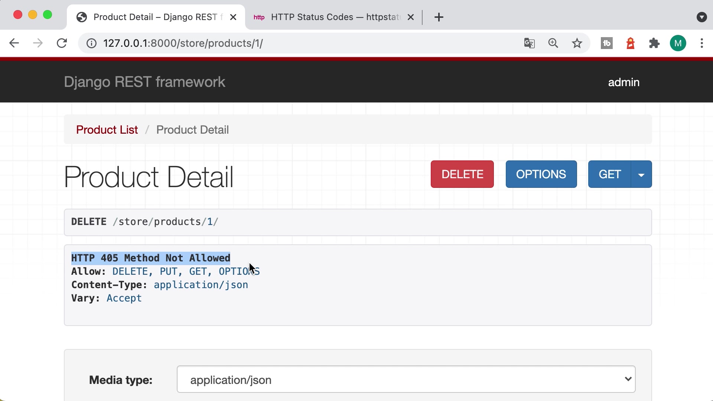The width and height of the screenshot is (713, 401).
Task: Click the HTTP 405 Method Not Allowed text
Action: [x=151, y=258]
